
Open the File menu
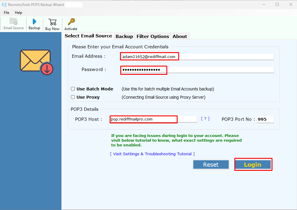tap(7, 13)
